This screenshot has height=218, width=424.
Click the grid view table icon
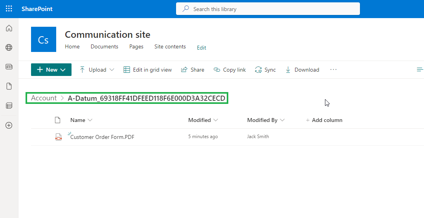point(127,70)
